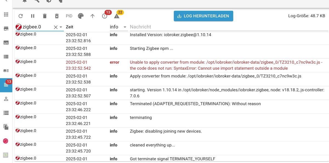Select the cleaned everything up message
The width and height of the screenshot is (329, 163).
click(x=152, y=145)
